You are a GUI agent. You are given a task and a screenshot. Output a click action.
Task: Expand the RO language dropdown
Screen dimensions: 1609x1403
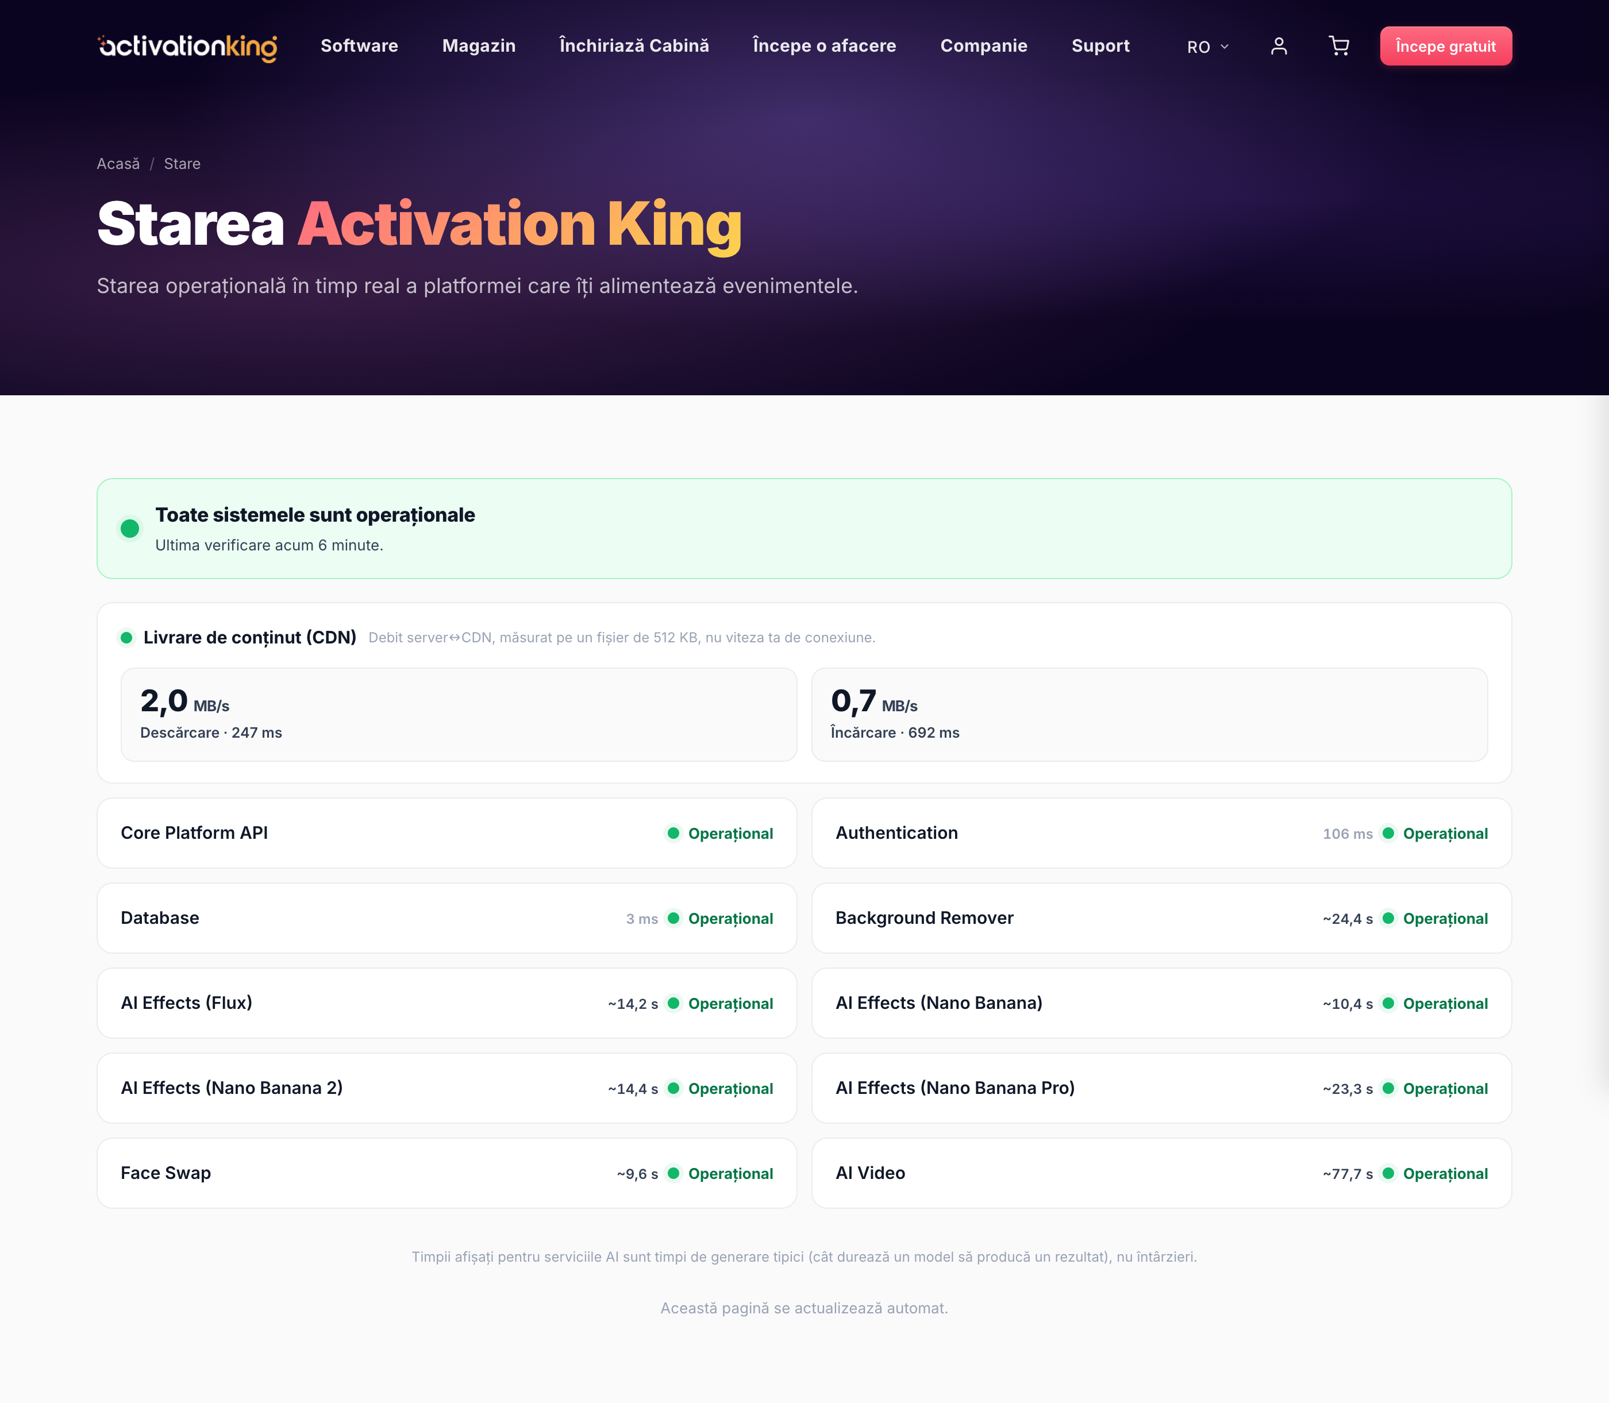click(1208, 47)
